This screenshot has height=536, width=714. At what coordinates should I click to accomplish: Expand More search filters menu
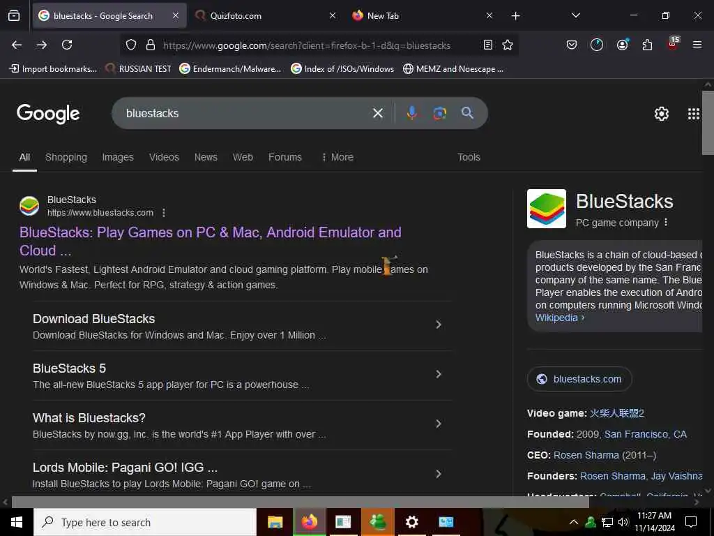337,157
